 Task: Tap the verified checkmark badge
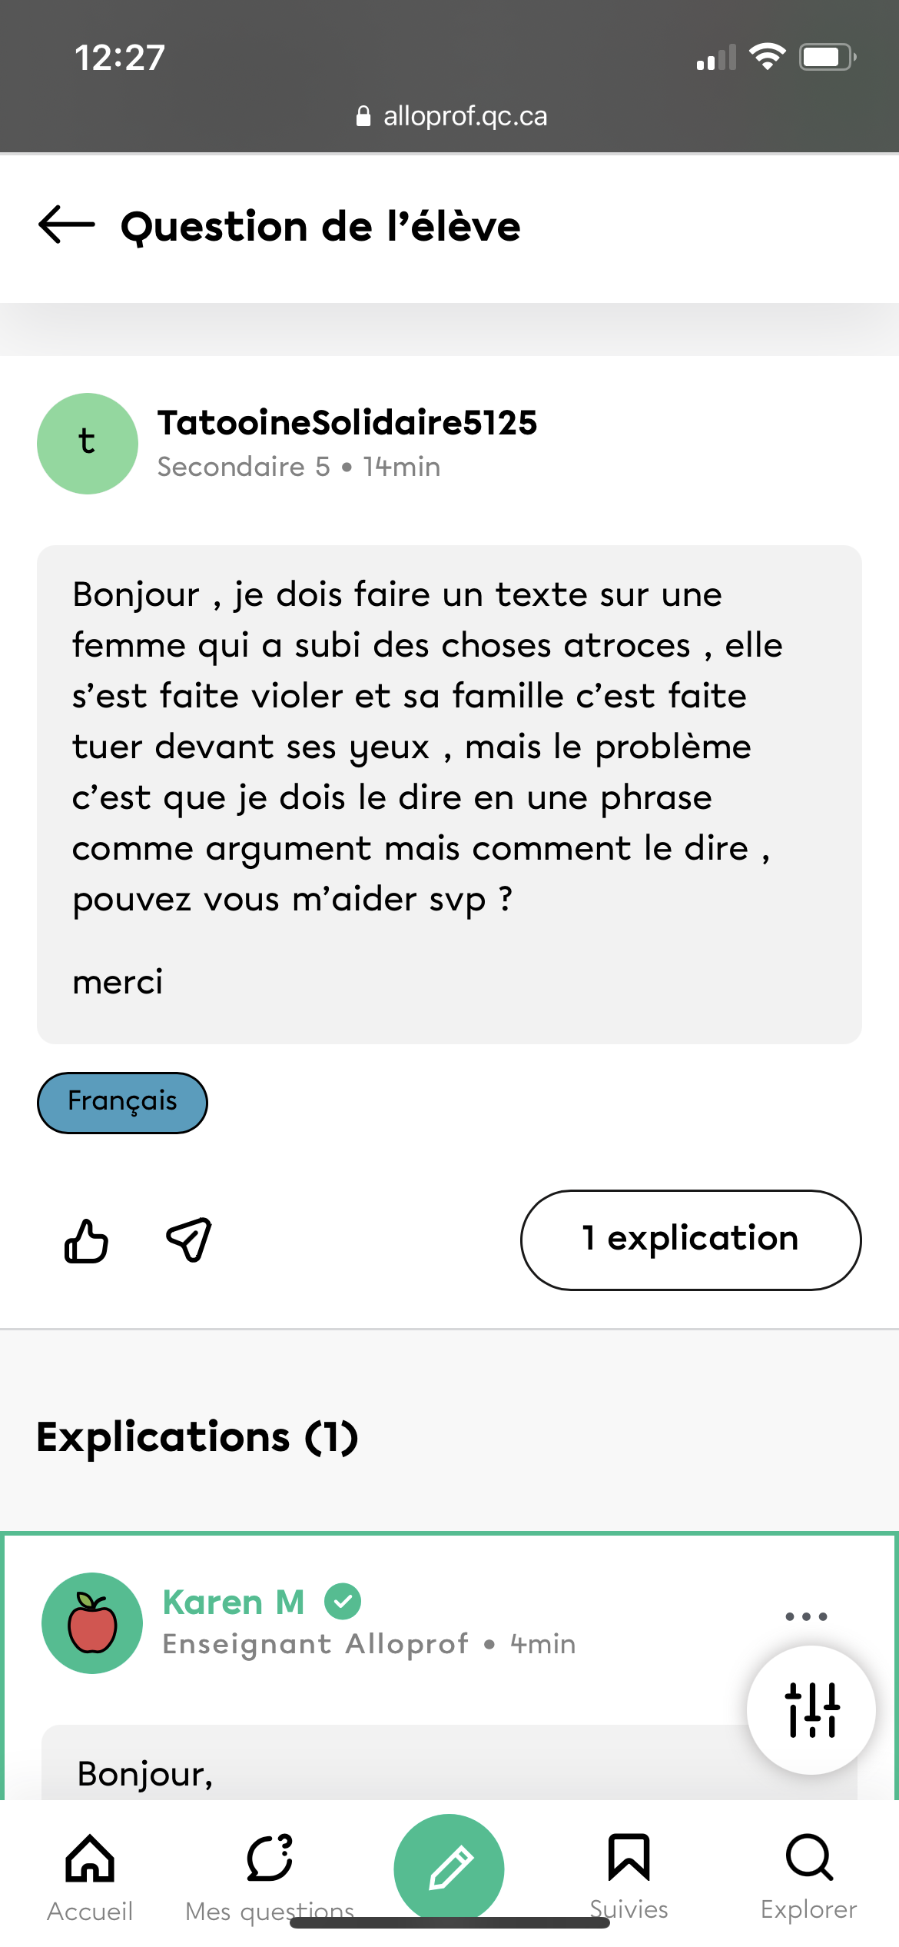click(343, 1602)
